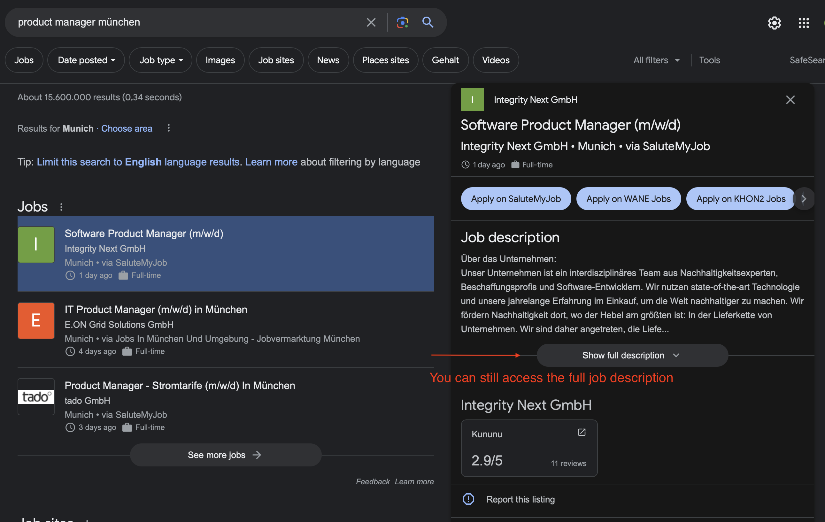Click the magnifying glass search icon
Viewport: 825px width, 522px height.
(x=428, y=22)
